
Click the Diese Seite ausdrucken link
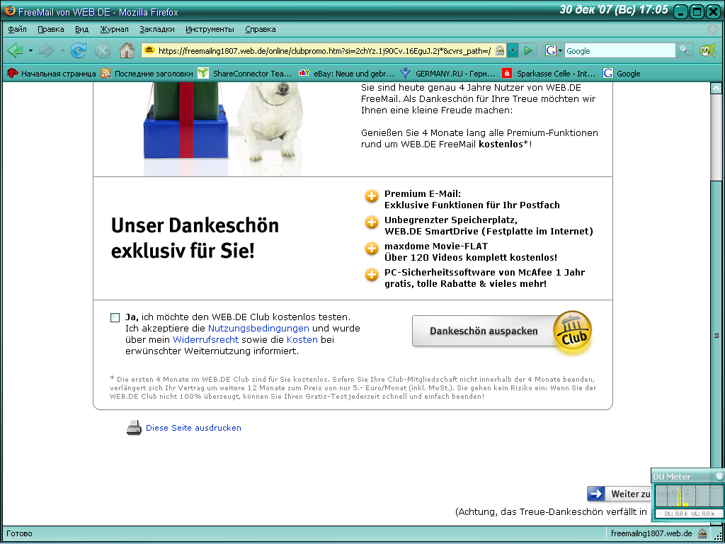pos(194,428)
